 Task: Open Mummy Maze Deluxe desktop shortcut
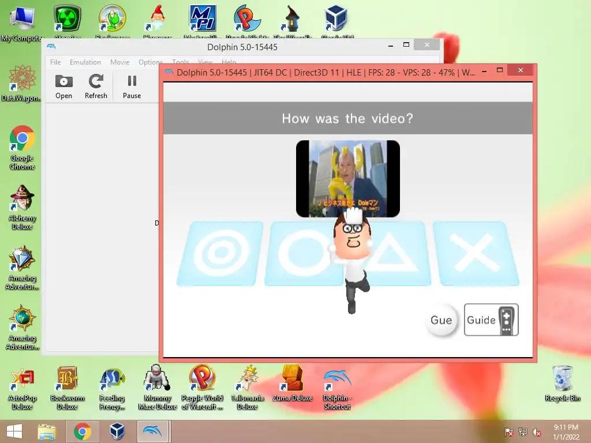click(x=157, y=388)
